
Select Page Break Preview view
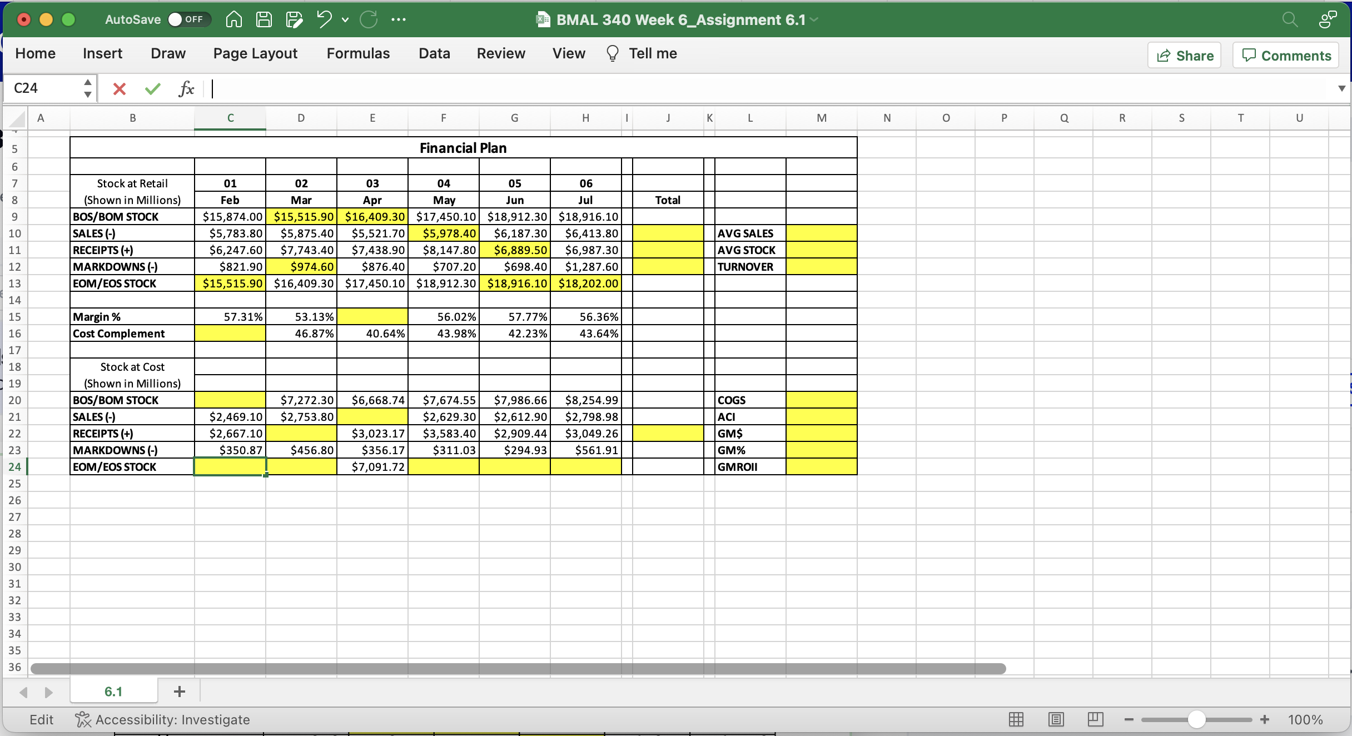pyautogui.click(x=1095, y=719)
